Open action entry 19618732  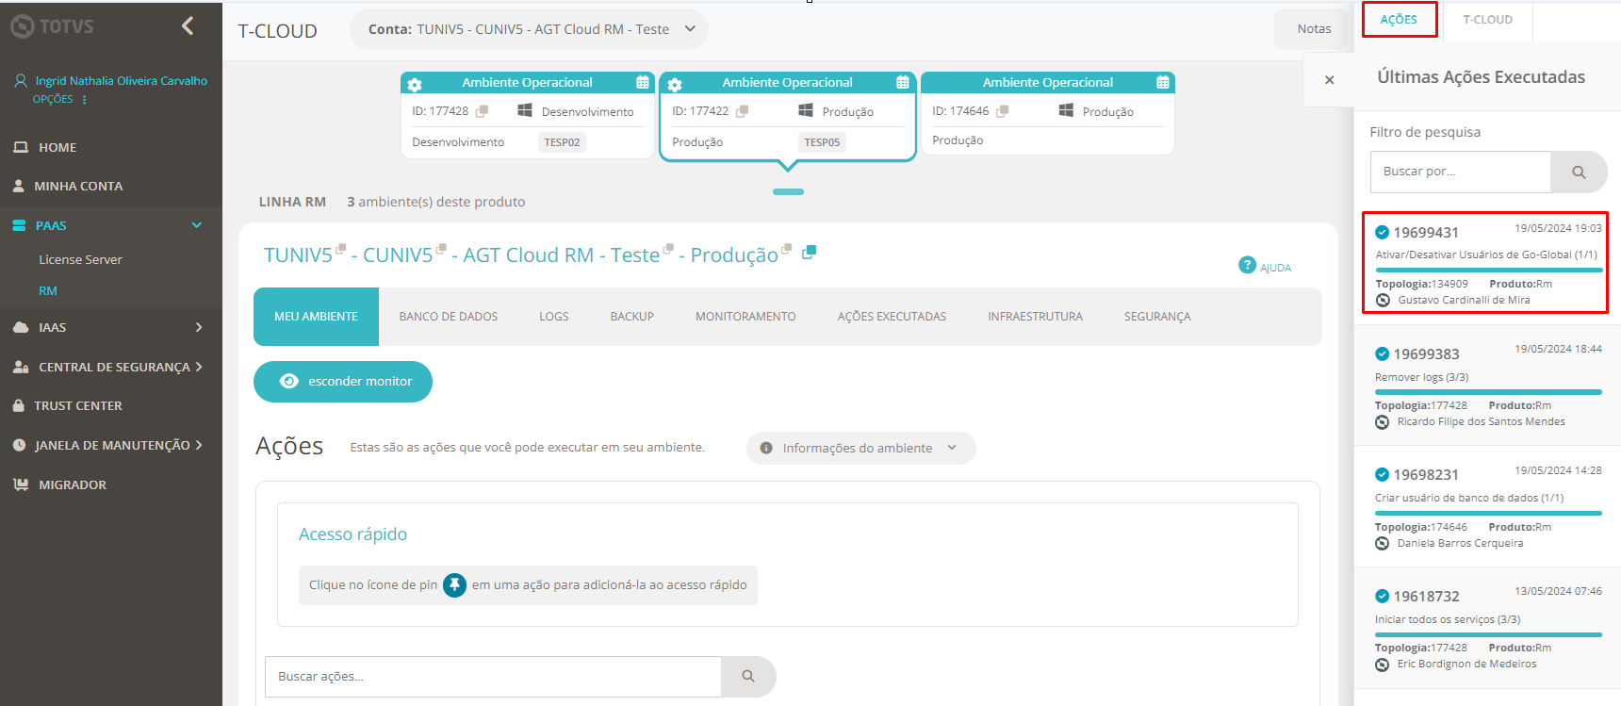[x=1487, y=628]
